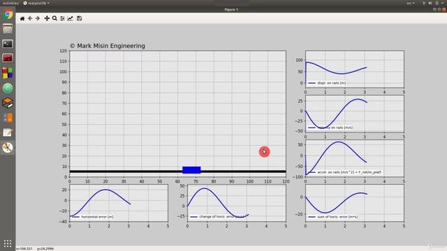
Task: Click the 'accel. on rails' legend entry
Action: click(345, 172)
